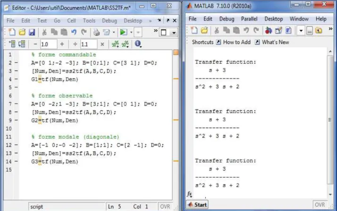Image resolution: width=337 pixels, height=211 pixels.
Task: Click the Command Window vertical scrollbar thumb
Action: point(330,120)
